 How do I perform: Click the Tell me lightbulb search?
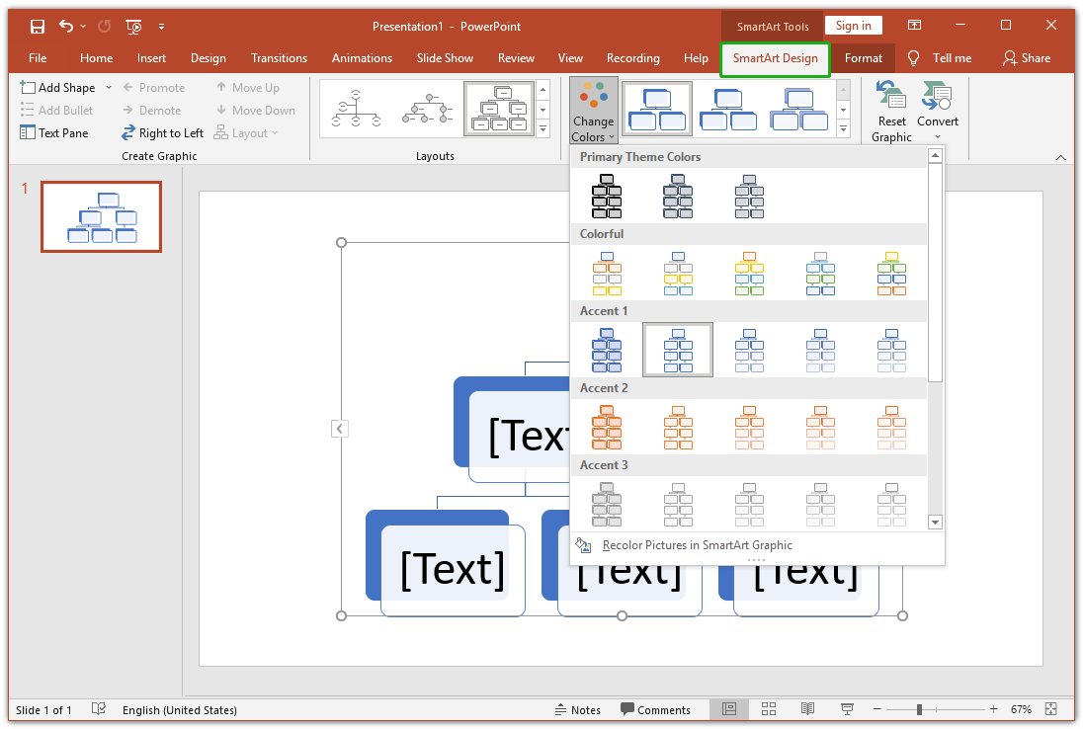pyautogui.click(x=939, y=58)
